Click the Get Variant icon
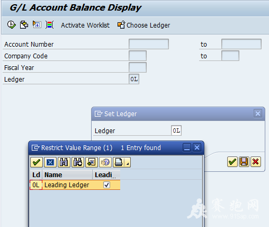Image resolution: width=269 pixels, height=227 pixels. (24, 25)
